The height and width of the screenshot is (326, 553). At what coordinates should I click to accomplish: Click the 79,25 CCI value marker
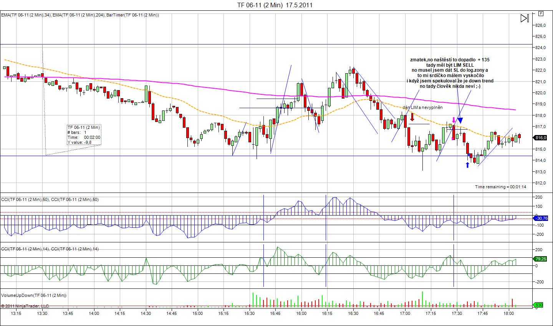point(540,259)
